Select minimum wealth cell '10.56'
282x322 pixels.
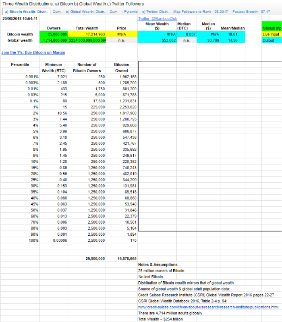pyautogui.click(x=54, y=113)
